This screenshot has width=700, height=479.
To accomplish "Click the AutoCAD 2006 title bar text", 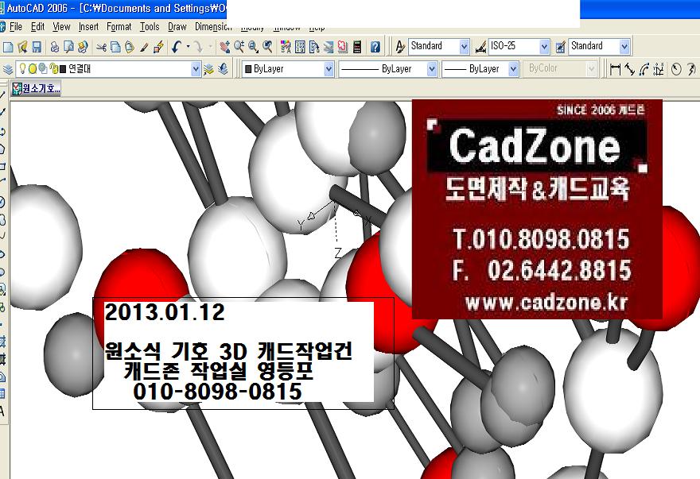I will pyautogui.click(x=37, y=9).
